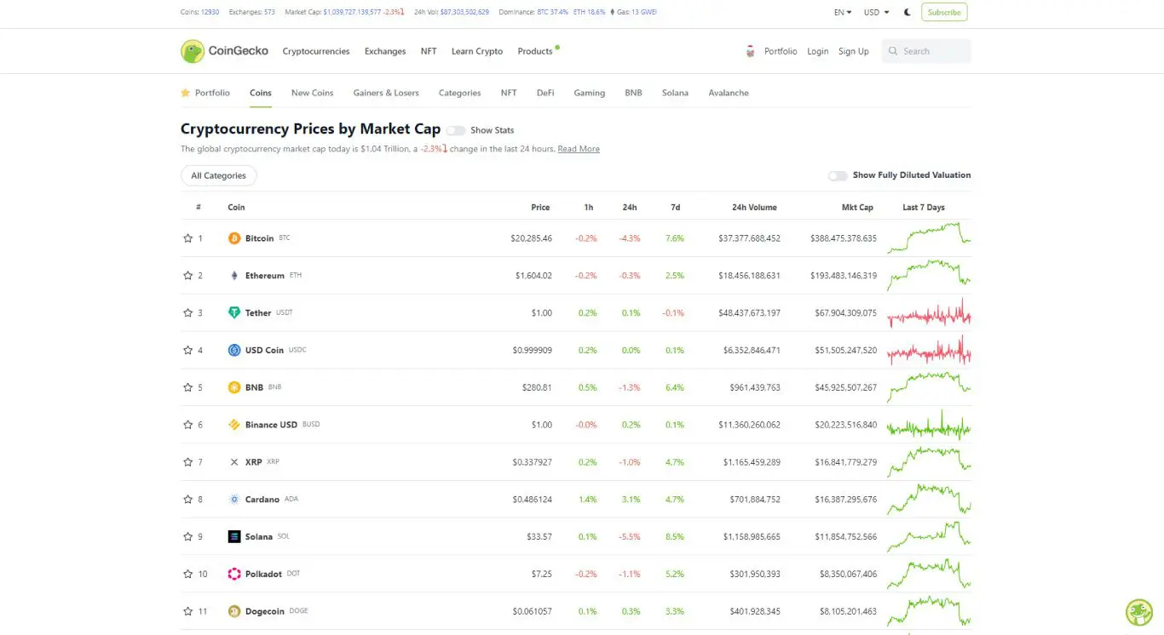The width and height of the screenshot is (1164, 635).
Task: Open the Gaming tab
Action: pyautogui.click(x=590, y=93)
